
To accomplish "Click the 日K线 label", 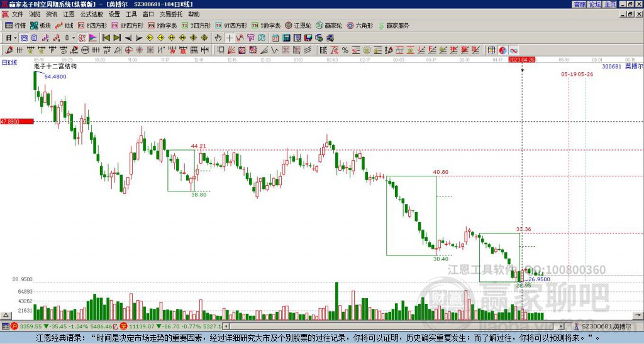I will [9, 63].
